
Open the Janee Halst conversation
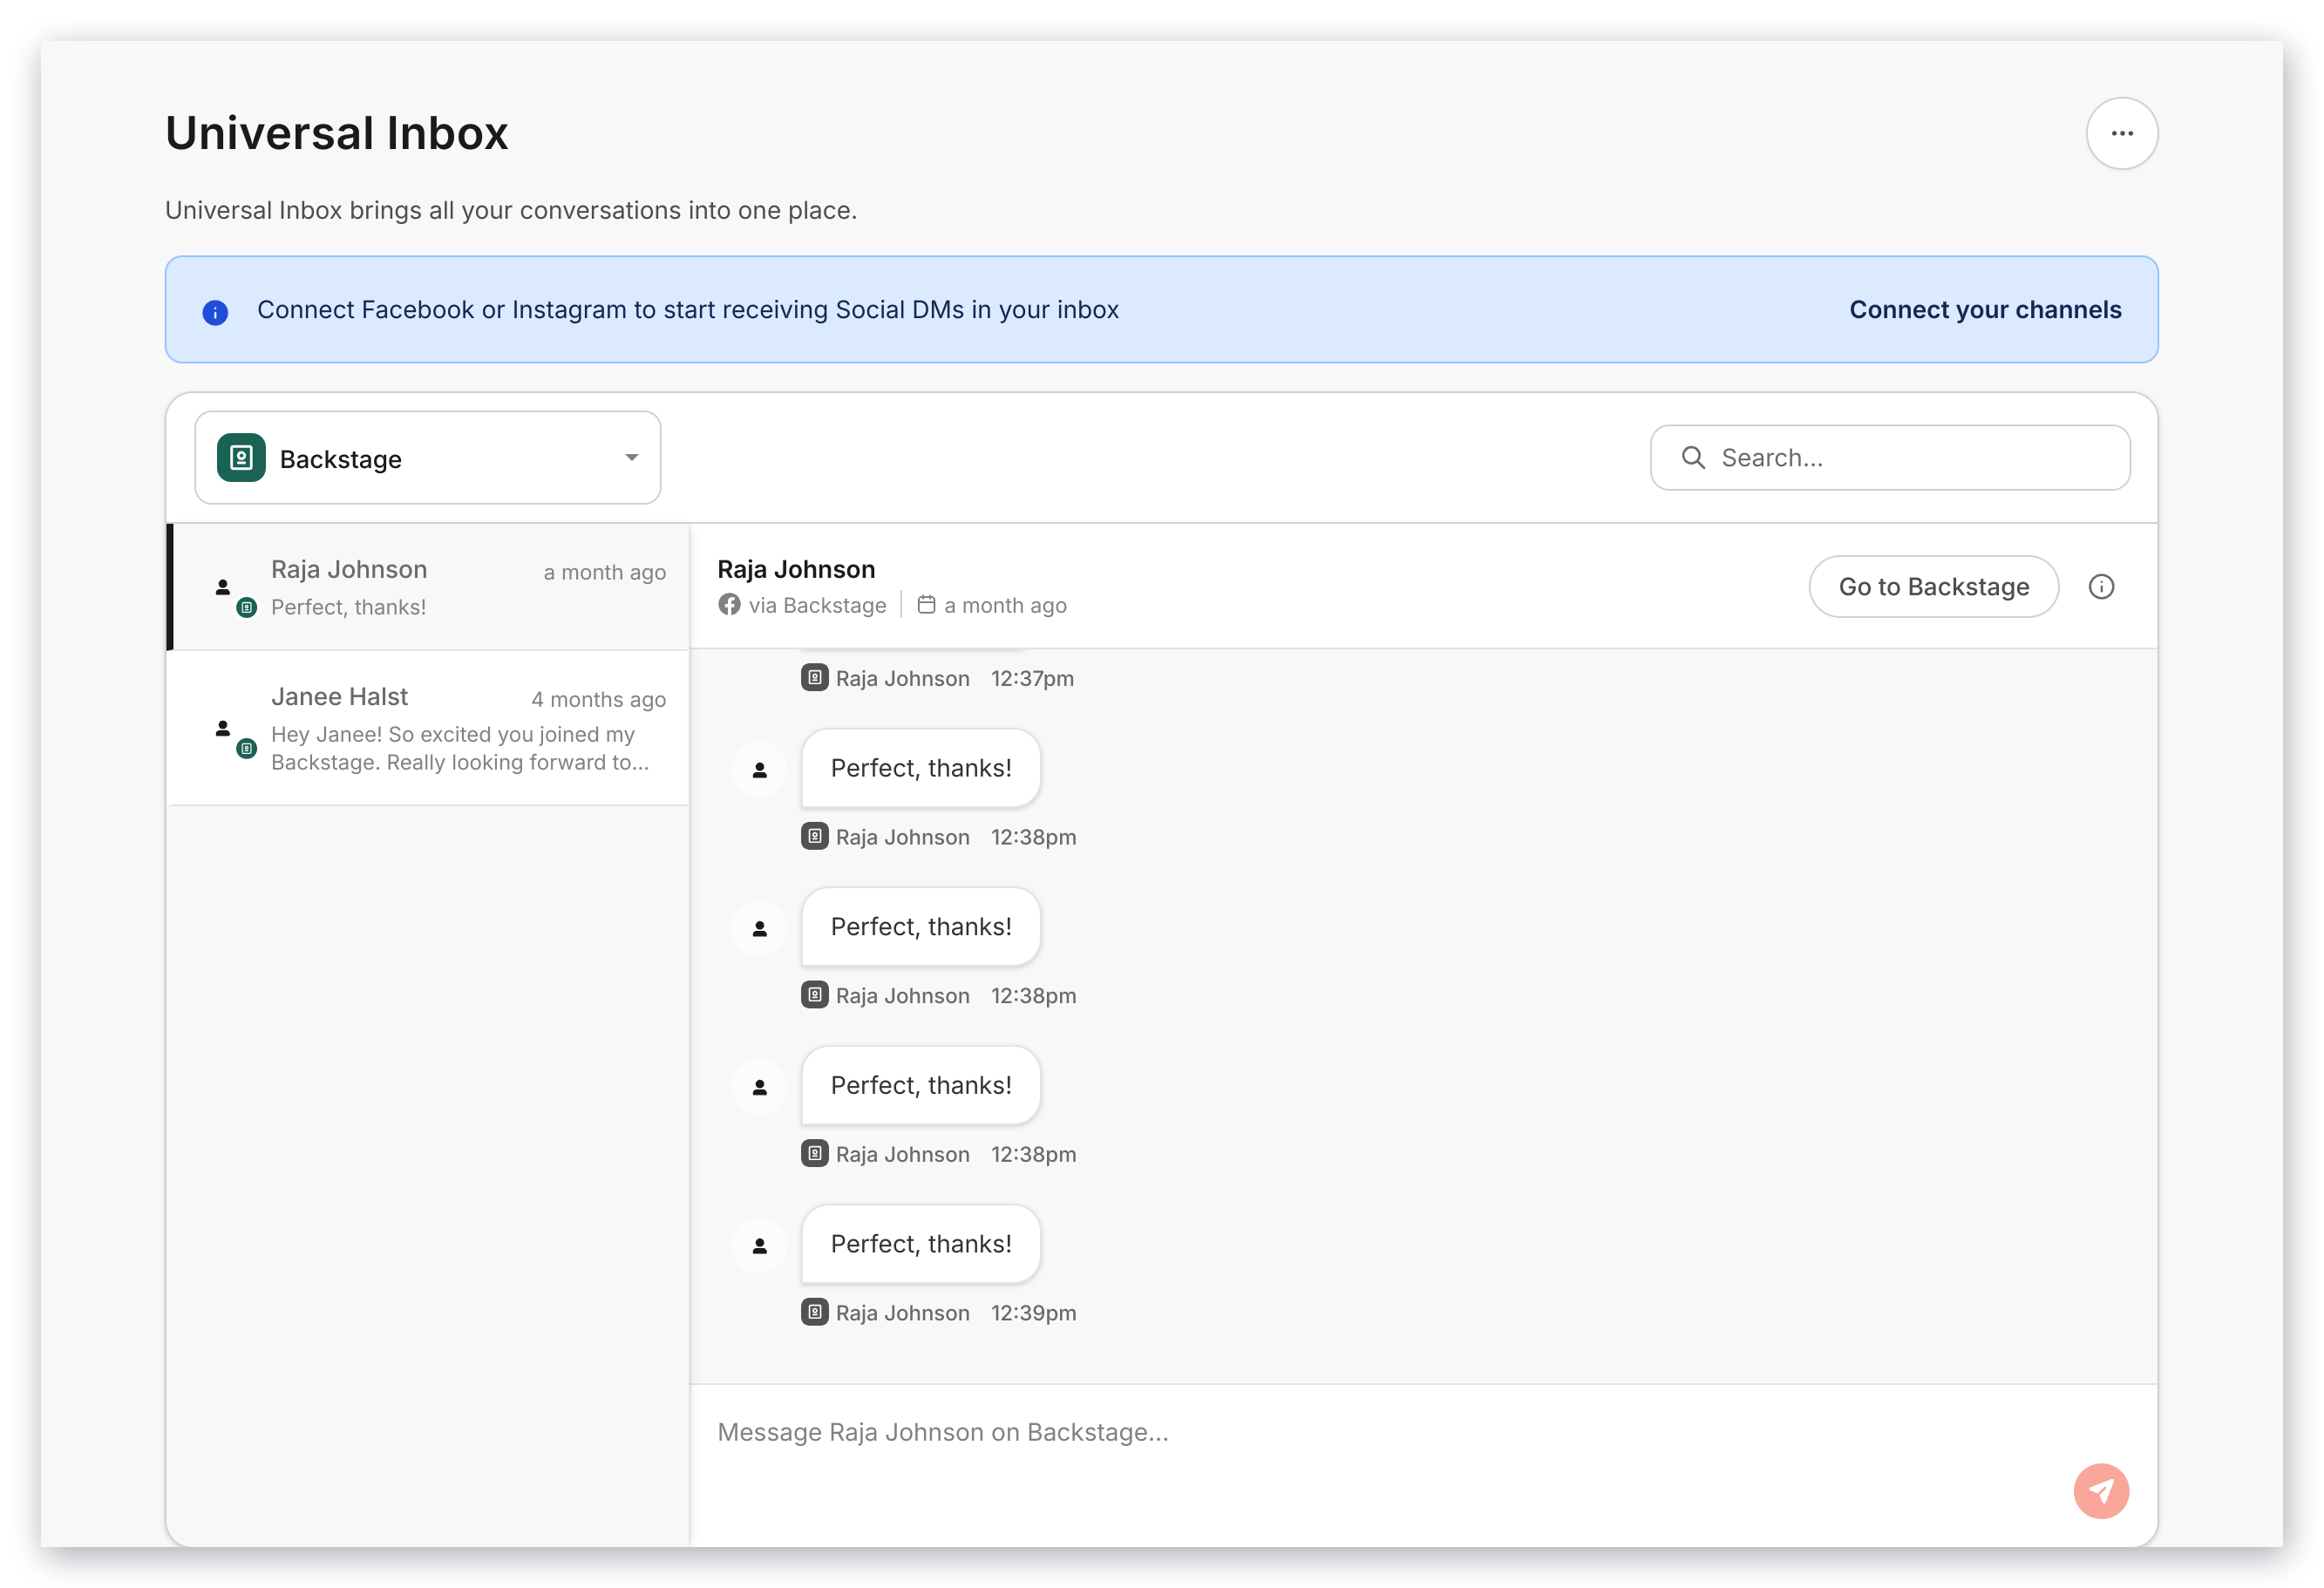[x=428, y=728]
